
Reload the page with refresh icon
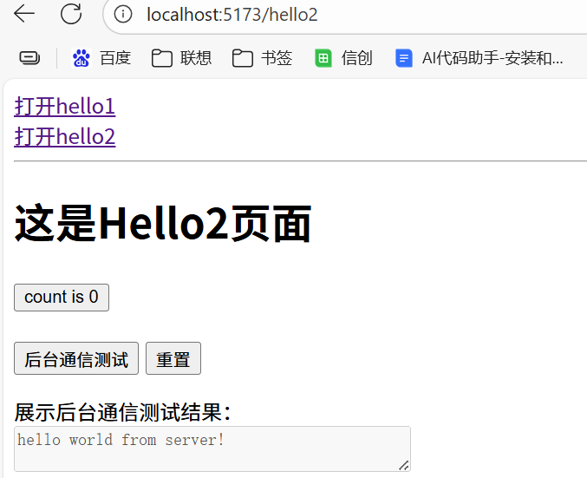pyautogui.click(x=71, y=14)
